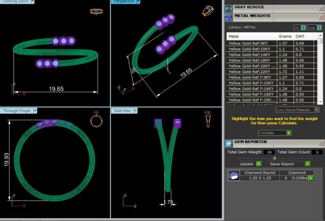This screenshot has width=325, height=221.
Task: Click green arrow beside Save Report
Action: click(308, 164)
